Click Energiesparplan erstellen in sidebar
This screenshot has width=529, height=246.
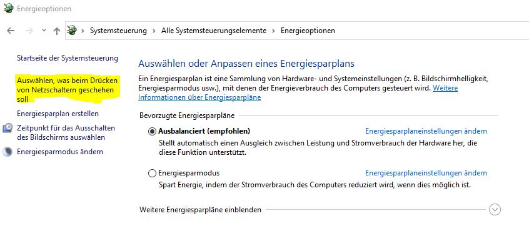tap(58, 114)
